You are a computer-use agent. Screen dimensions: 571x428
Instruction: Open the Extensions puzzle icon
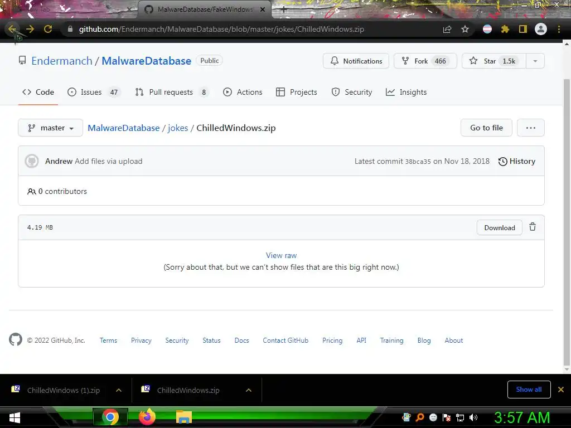click(505, 29)
